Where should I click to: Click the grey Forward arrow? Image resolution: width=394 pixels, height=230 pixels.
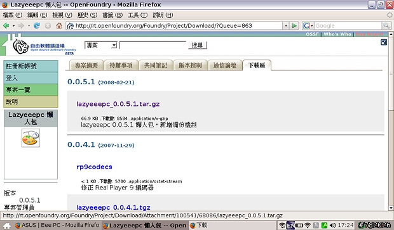tap(22, 25)
